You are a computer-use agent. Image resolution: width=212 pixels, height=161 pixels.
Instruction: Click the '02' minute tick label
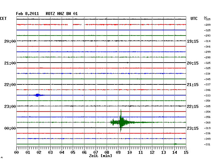tap(39, 153)
